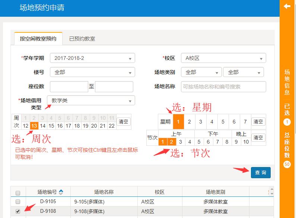Click sort icon beside 场地编号 column header

click(x=61, y=192)
